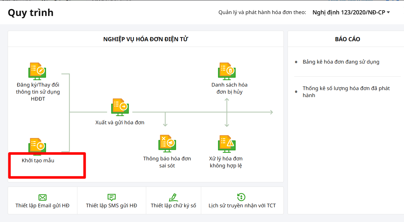Click the Khởi tạo mẫu text label
The width and height of the screenshot is (404, 222).
[x=38, y=160]
